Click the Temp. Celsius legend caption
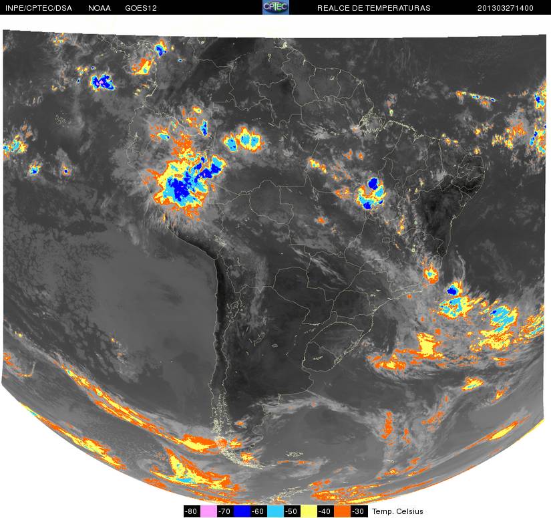 397,511
